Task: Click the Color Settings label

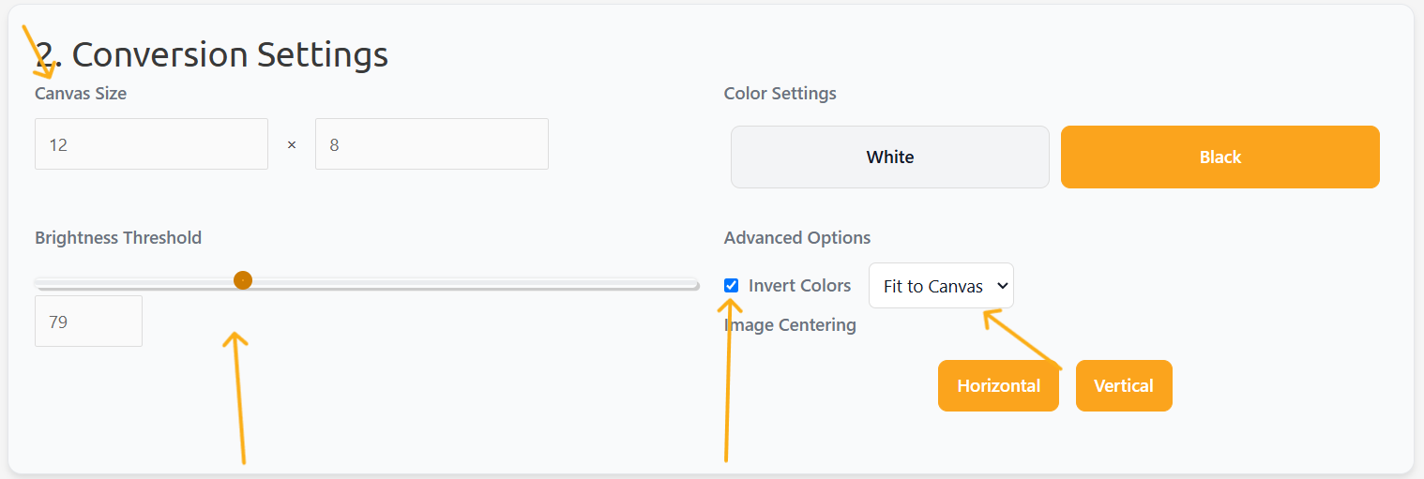Action: [780, 94]
